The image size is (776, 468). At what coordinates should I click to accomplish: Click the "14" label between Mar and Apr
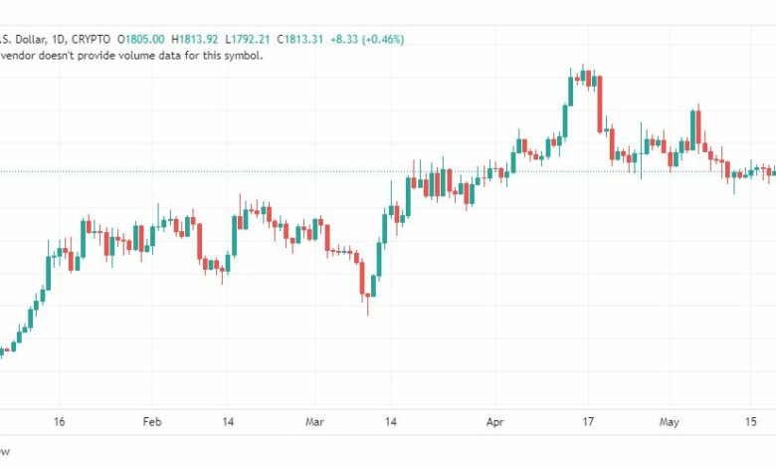pos(390,422)
